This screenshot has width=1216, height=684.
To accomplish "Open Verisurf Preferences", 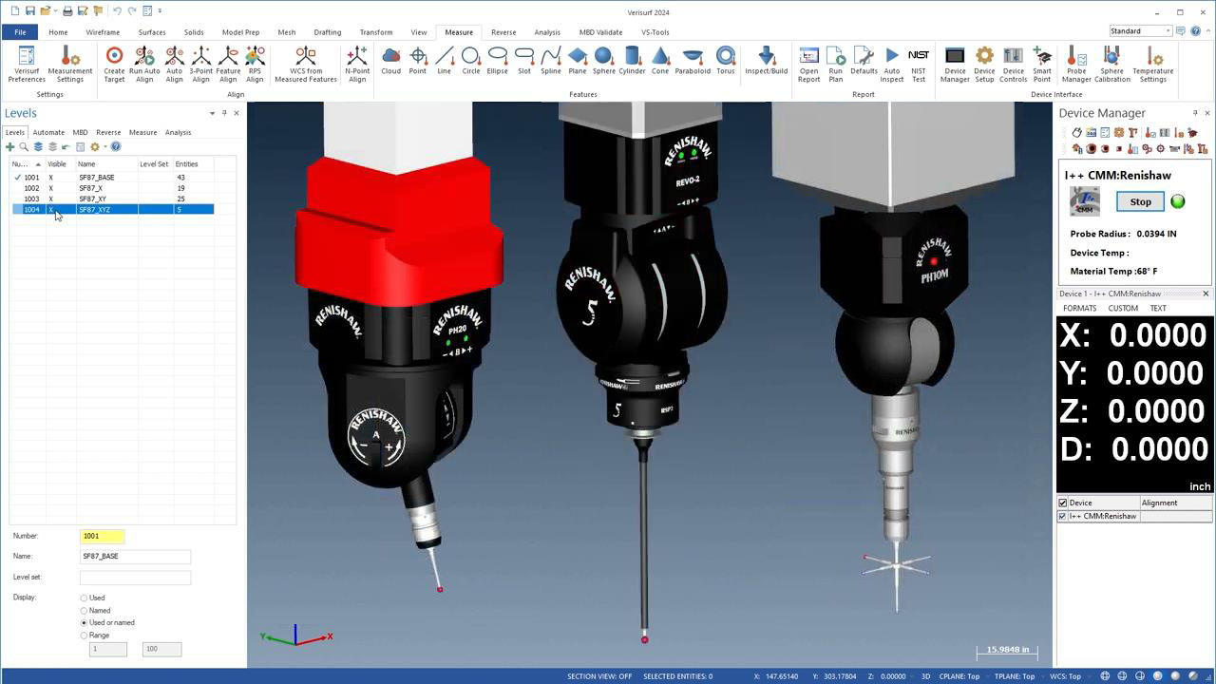I will click(27, 65).
